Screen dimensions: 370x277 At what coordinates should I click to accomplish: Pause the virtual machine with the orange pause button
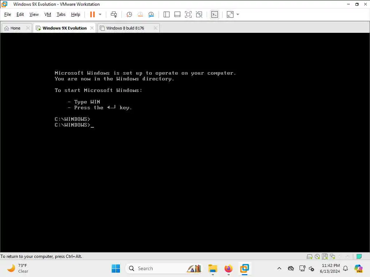(x=92, y=14)
